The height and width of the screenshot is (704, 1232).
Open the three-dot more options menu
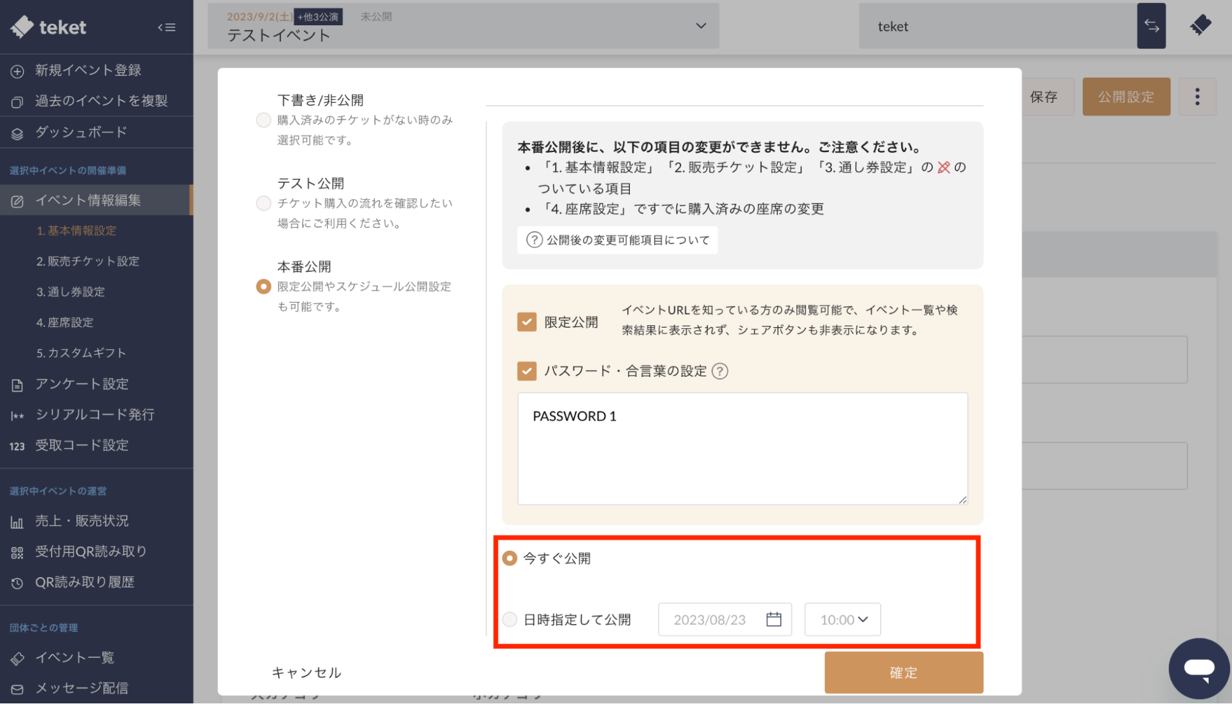pyautogui.click(x=1197, y=97)
